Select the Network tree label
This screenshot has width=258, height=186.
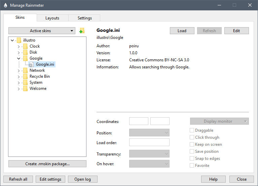[x=37, y=70]
